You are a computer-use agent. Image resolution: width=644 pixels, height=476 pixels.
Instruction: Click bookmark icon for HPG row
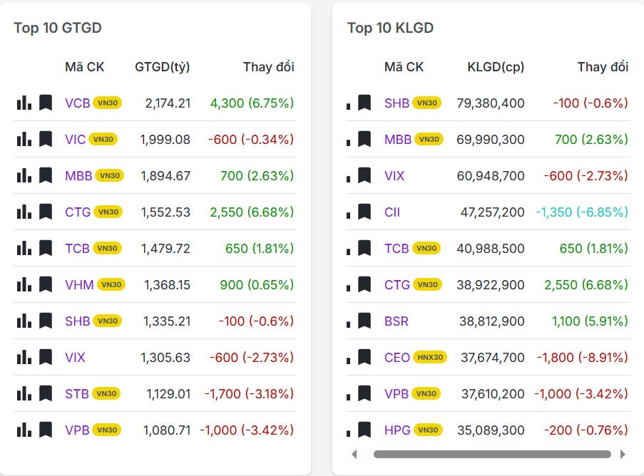[364, 430]
